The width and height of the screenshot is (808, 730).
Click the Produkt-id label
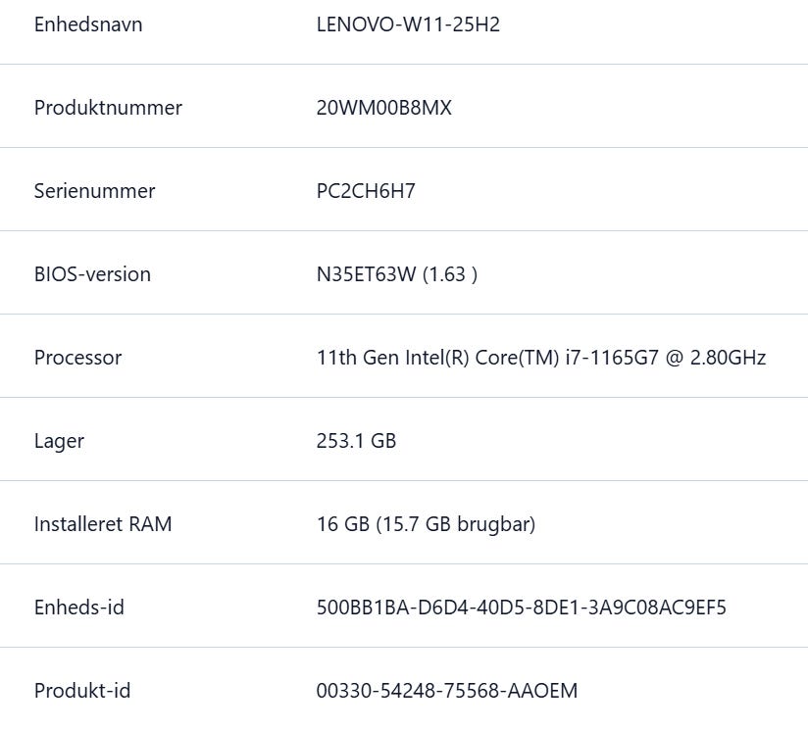click(x=82, y=691)
